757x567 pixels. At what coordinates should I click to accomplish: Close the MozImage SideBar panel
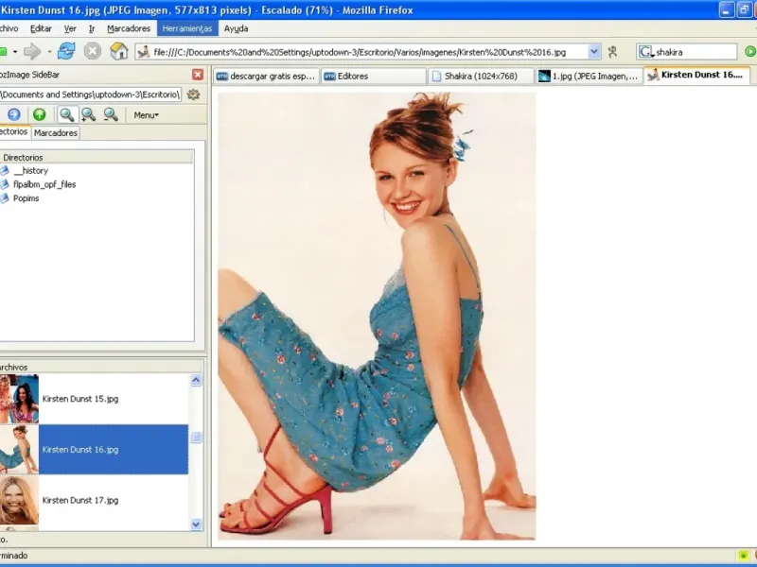tap(198, 75)
